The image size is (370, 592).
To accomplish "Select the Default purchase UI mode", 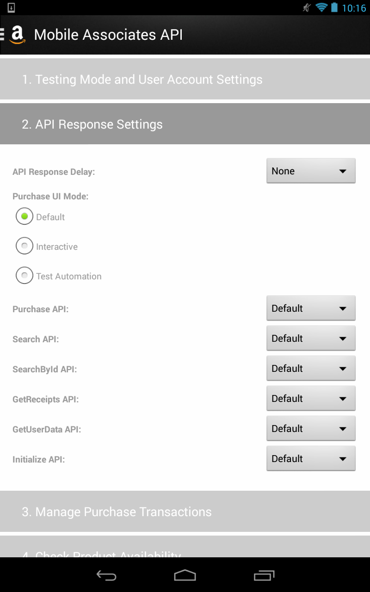I will (x=24, y=216).
